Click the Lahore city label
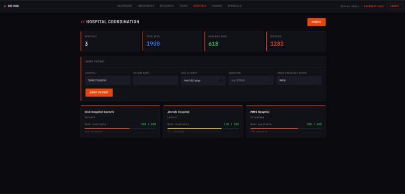The height and width of the screenshot is (194, 405). pyautogui.click(x=172, y=117)
